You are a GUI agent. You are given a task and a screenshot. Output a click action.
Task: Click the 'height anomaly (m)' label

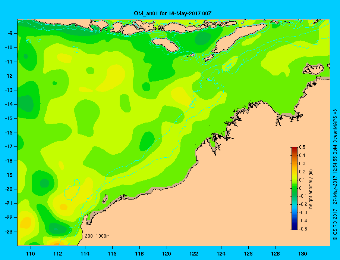311,189
